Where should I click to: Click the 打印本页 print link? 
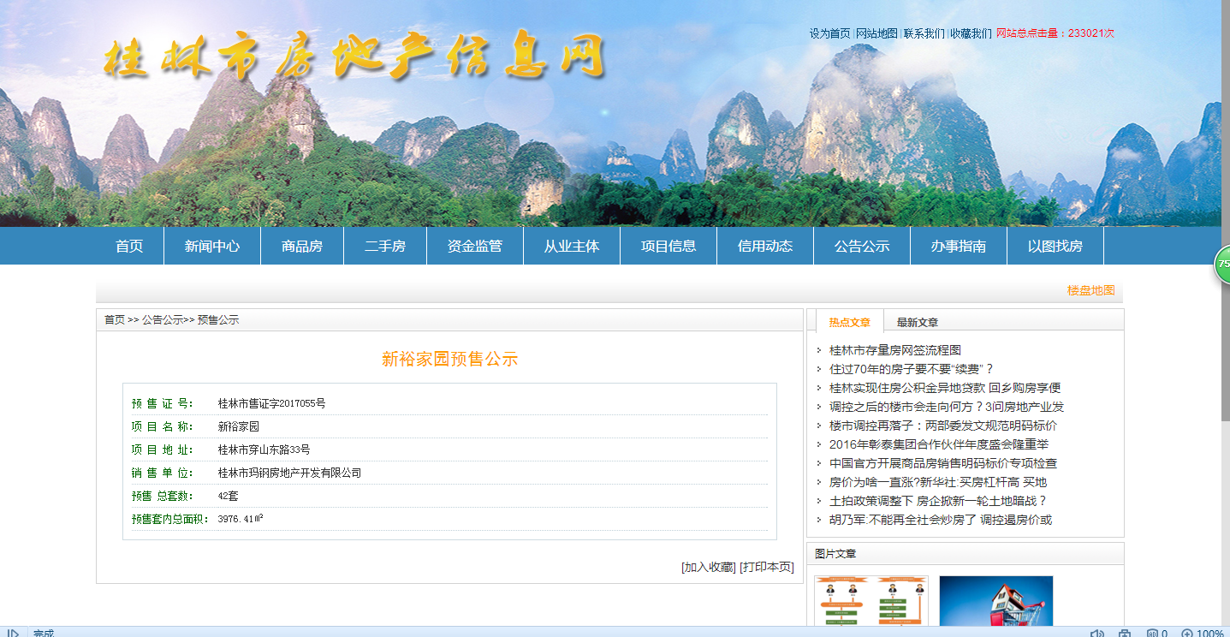767,567
